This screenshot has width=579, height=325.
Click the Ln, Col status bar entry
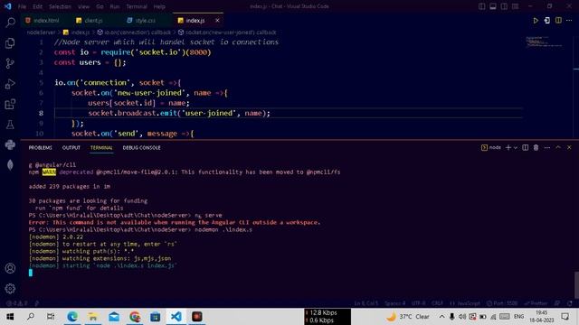[365, 303]
